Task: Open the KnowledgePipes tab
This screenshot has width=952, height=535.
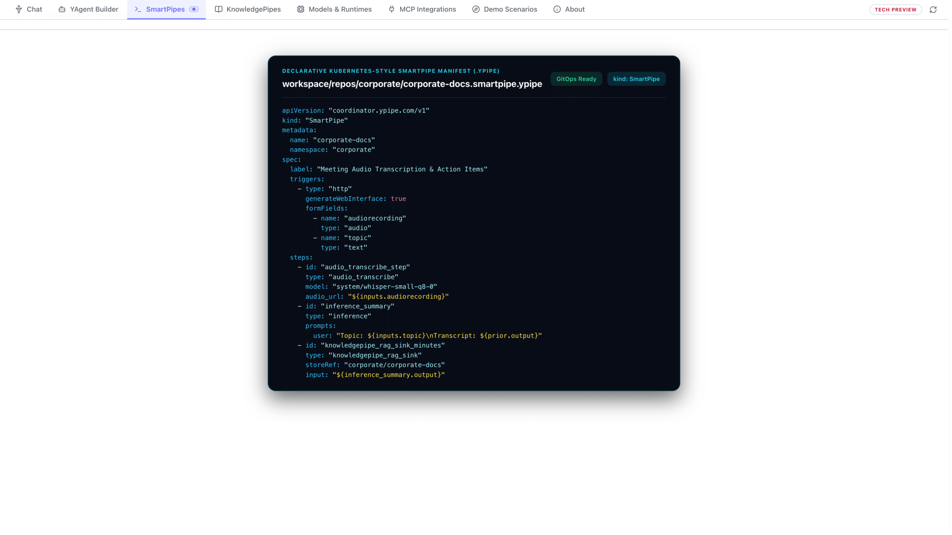Action: 248,9
